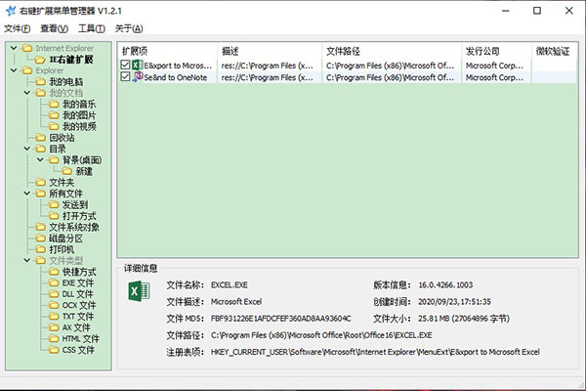The image size is (586, 391).
Task: Click the 我的图片 folder icon
Action: [x=54, y=115]
